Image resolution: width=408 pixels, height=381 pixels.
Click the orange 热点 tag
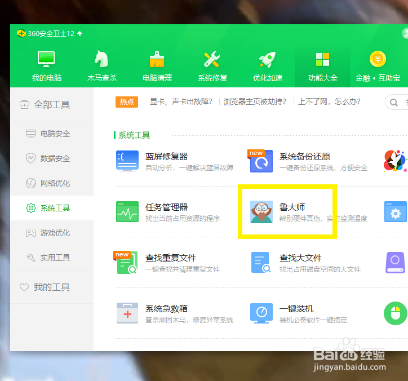click(127, 102)
